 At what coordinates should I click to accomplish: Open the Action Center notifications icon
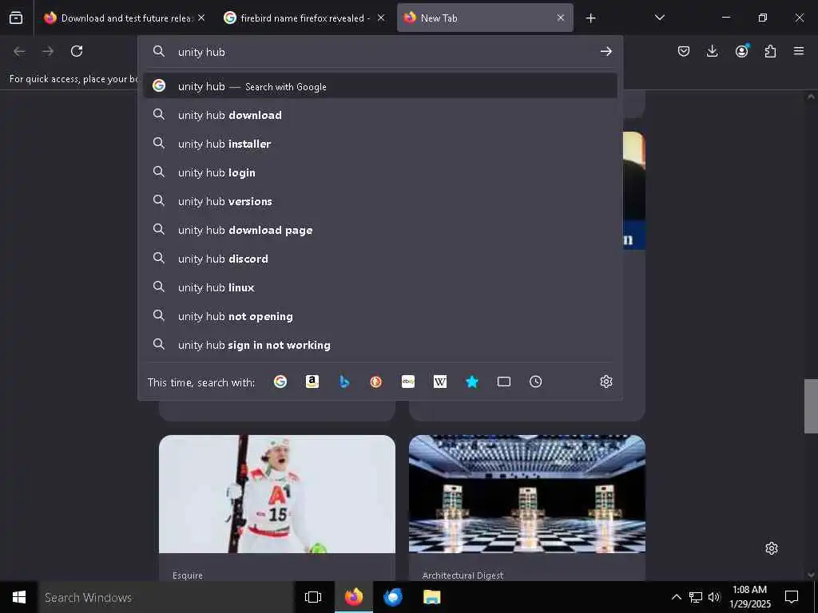coord(792,597)
